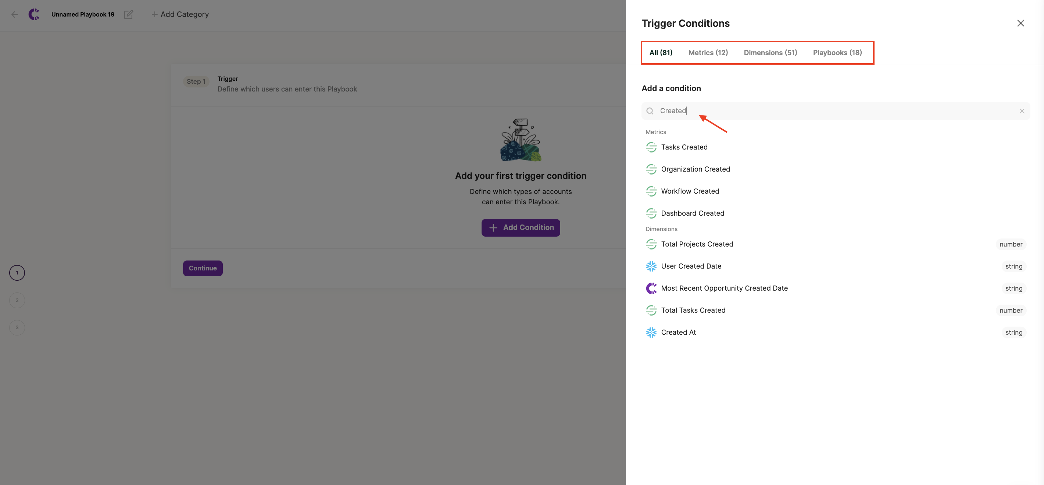Click the Segment icon beside Tasks Created
Viewport: 1044px width, 485px height.
tap(651, 147)
